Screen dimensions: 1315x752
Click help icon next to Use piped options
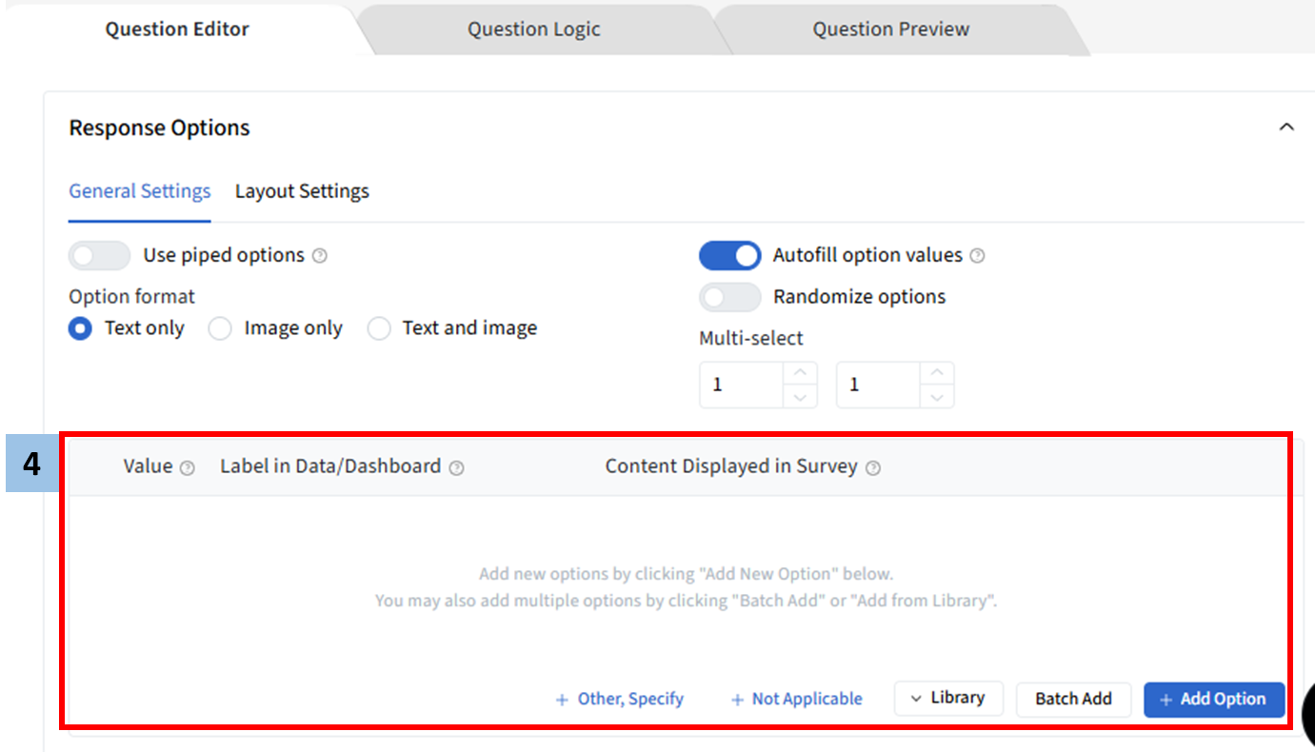point(320,256)
